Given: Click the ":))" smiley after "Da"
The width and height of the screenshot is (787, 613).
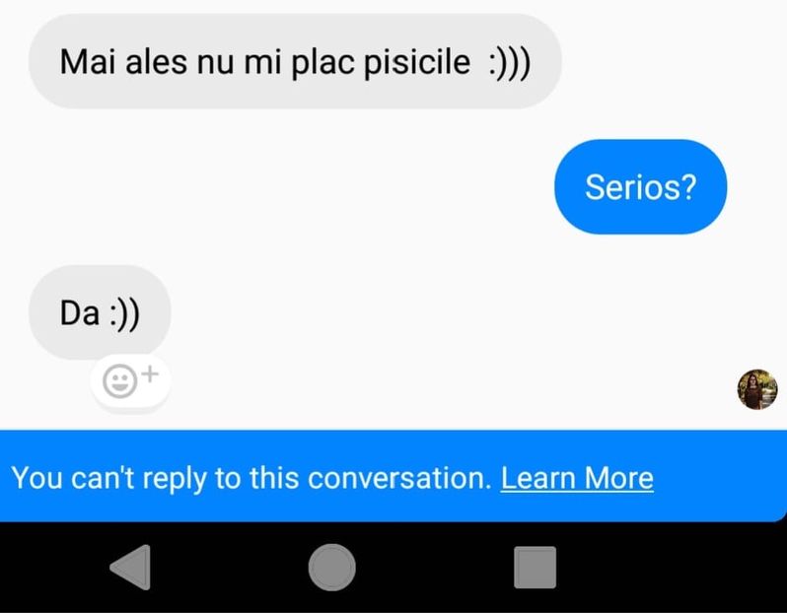Looking at the screenshot, I should click(x=124, y=312).
